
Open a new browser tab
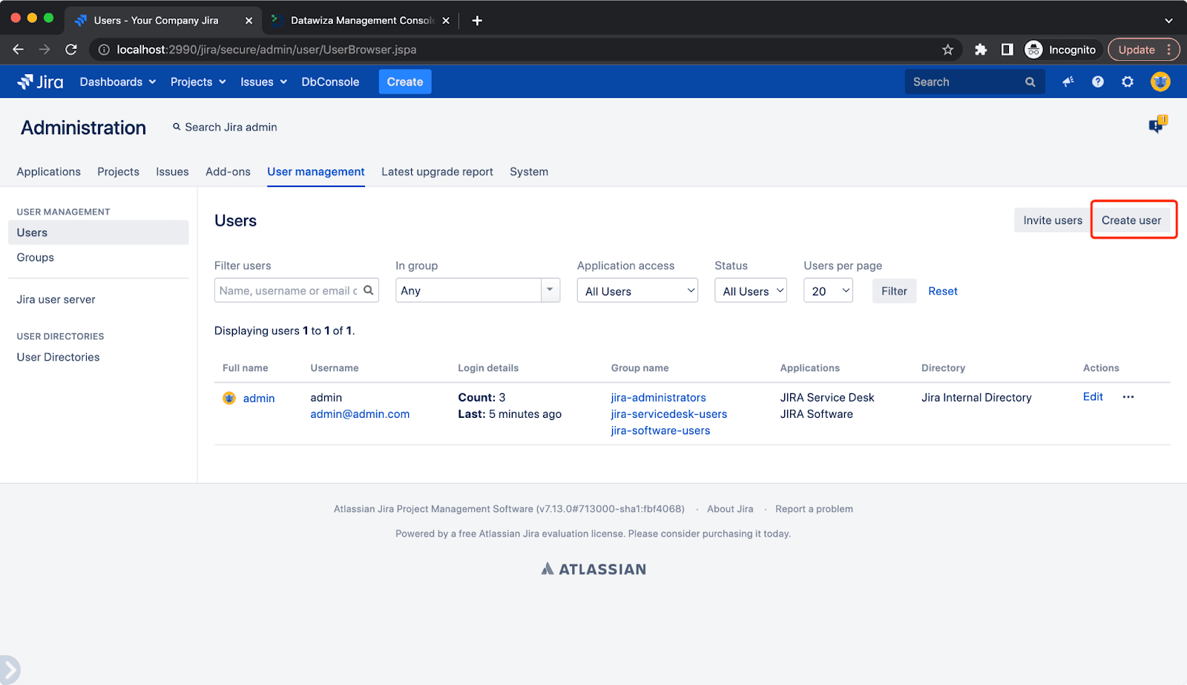477,21
